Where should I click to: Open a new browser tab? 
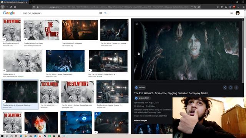[x=31, y=2]
